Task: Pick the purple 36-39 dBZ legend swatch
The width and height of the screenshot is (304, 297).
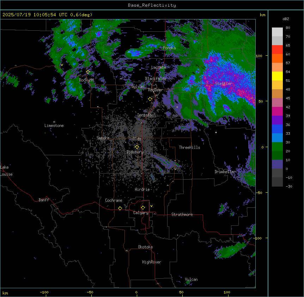Action: tap(277, 120)
